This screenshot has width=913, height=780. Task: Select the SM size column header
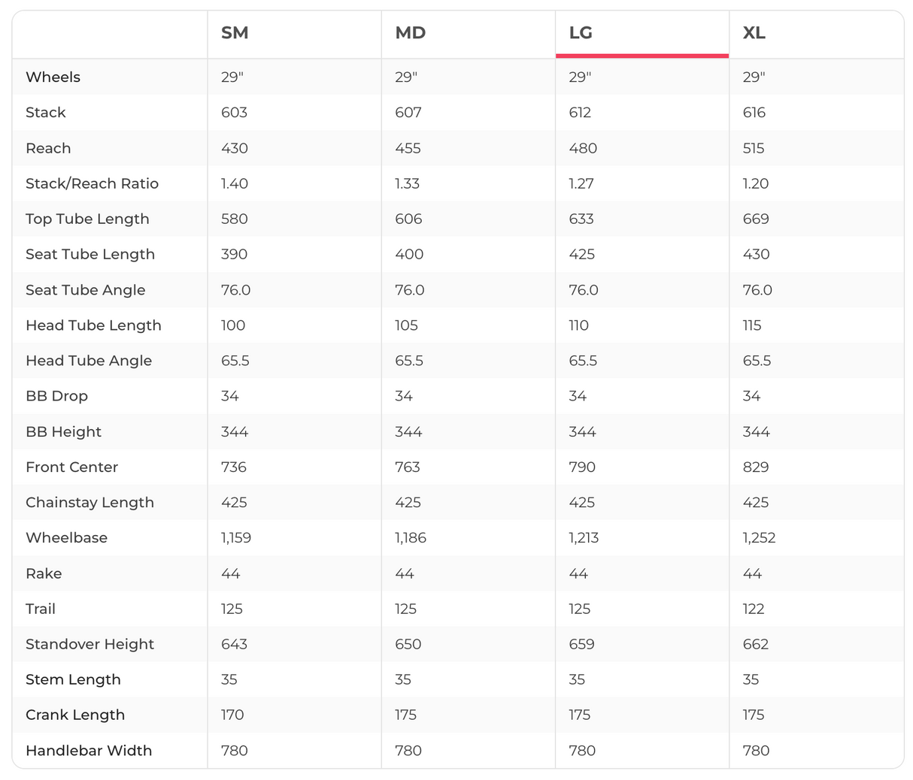click(235, 33)
